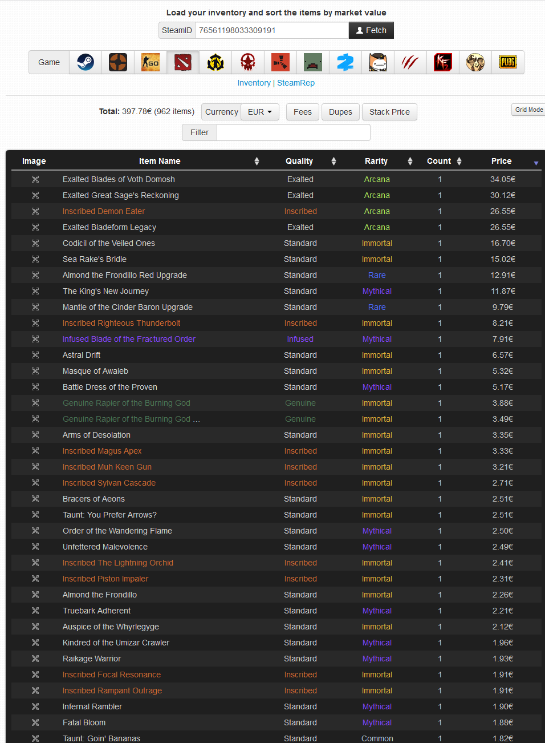Screen dimensions: 545x743
Task: Choose the Killing Floor game icon
Action: (442, 62)
